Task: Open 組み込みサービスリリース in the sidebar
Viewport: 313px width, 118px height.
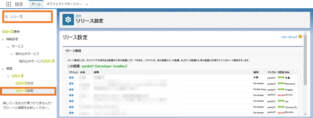Action: [37, 61]
